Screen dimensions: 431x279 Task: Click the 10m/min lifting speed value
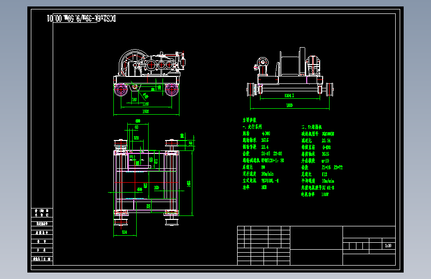click(x=328, y=181)
